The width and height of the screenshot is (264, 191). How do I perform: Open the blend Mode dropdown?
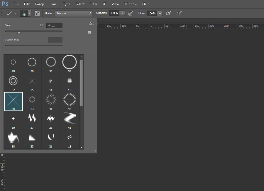coord(73,13)
